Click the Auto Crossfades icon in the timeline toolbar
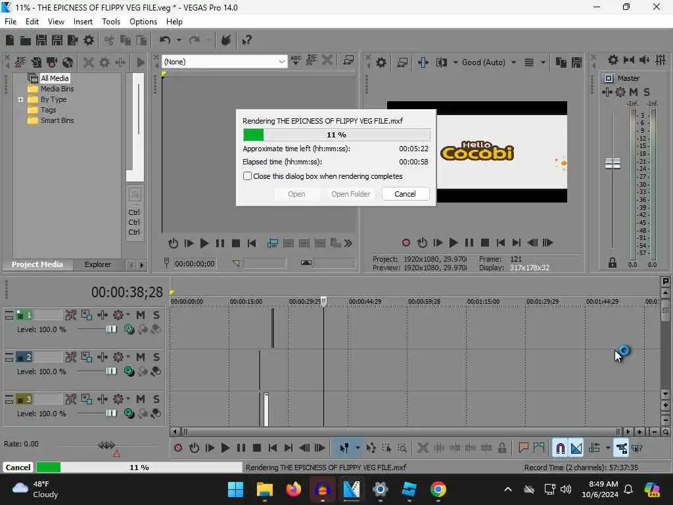Viewport: 673px width, 505px height. coord(576,448)
